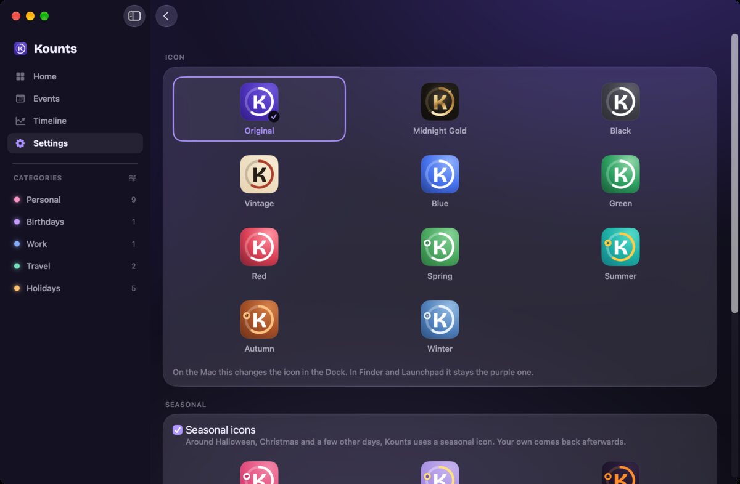Click the 'Summer' label text
Image resolution: width=740 pixels, height=484 pixels.
(620, 276)
